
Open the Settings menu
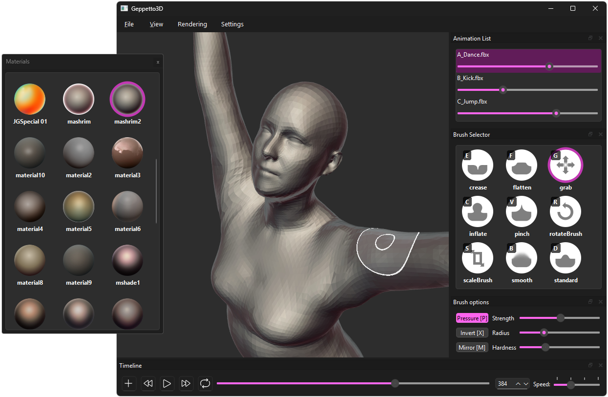[x=232, y=24]
